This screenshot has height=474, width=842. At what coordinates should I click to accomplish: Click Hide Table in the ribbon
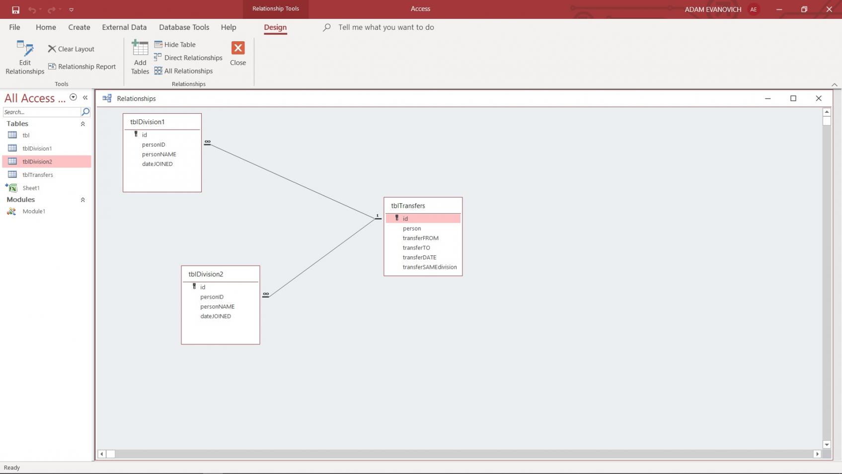(x=175, y=45)
